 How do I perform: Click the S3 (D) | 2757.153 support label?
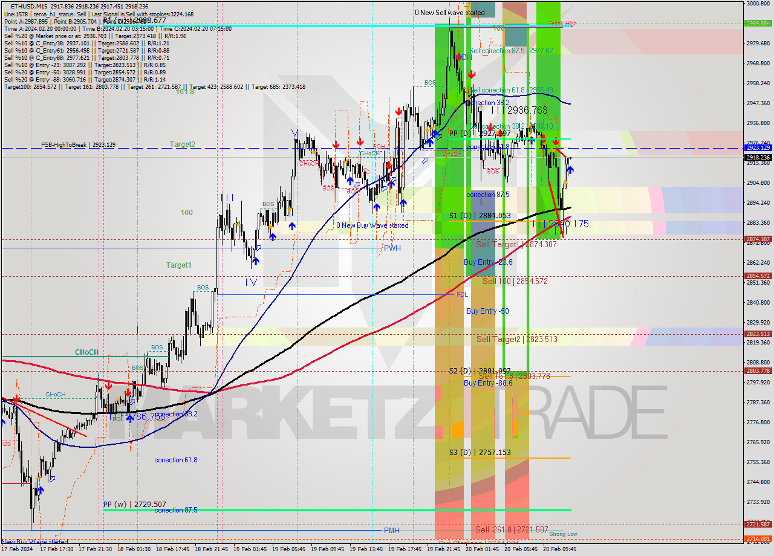(480, 452)
